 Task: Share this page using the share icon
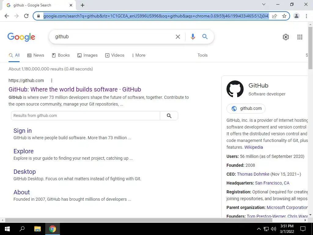pyautogui.click(x=274, y=16)
